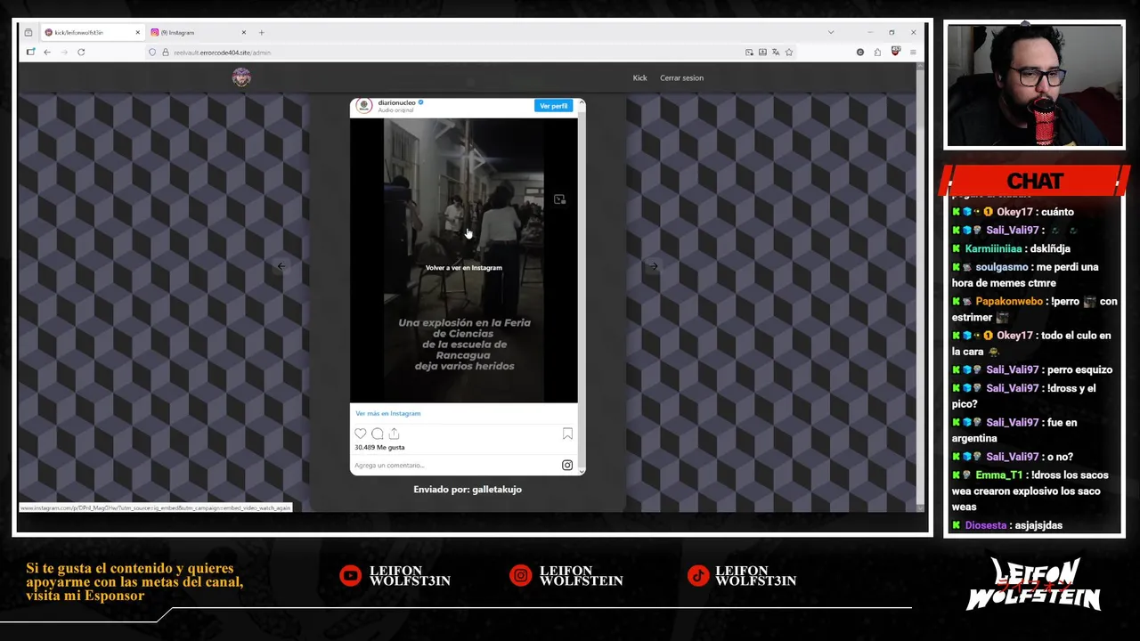
Task: Click the Instagram like heart icon
Action: pyautogui.click(x=360, y=434)
